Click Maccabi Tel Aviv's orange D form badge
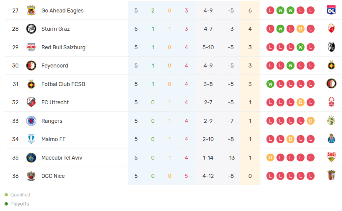This screenshot has width=342, height=211. click(270, 158)
